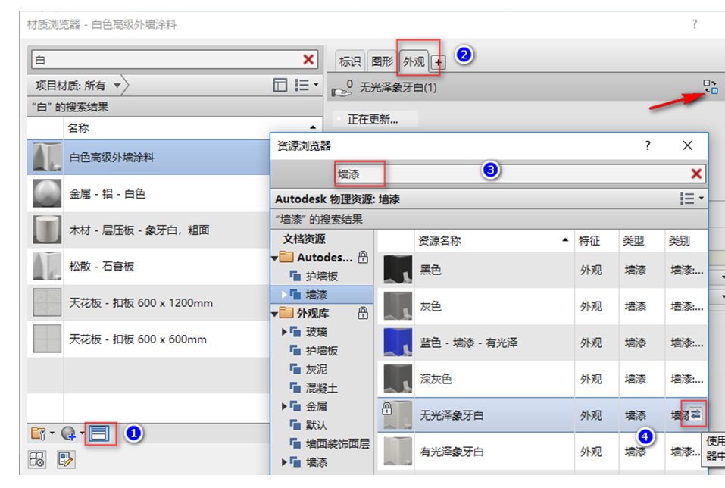Click the 黑色 asset thumbnail

[396, 270]
